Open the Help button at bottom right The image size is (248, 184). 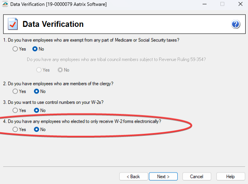coord(230,176)
